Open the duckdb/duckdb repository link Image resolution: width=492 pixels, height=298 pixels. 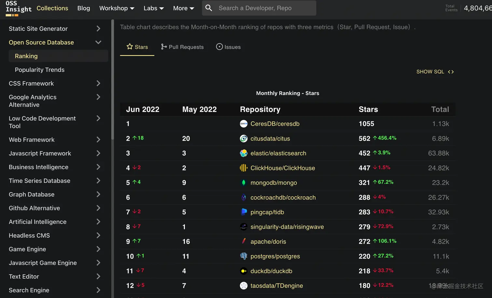[x=271, y=271]
